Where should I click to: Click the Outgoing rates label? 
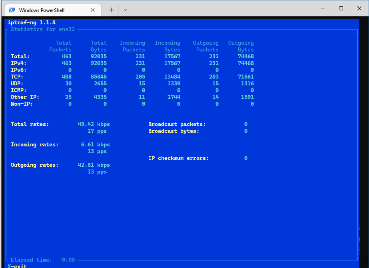tap(35, 165)
